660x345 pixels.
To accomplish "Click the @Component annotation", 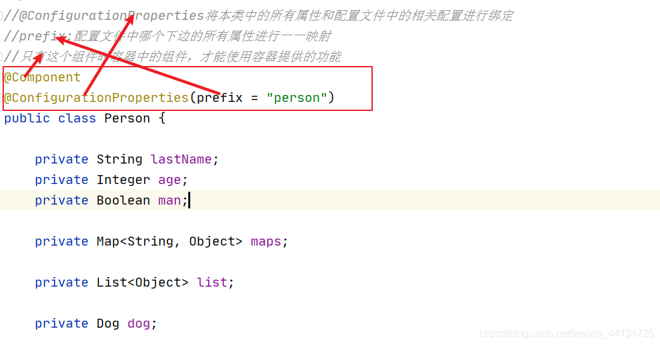I will [x=42, y=78].
